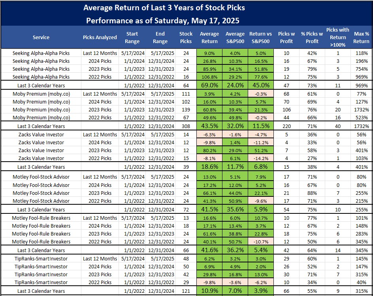Select Rule Breakers 3-year 5.4% return vs S&P500
This screenshot has width=373, height=296.
coord(261,250)
